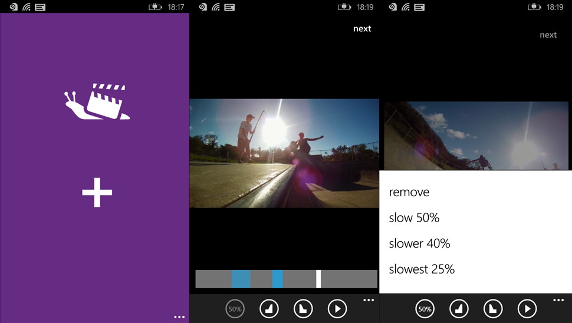572x323 pixels.
Task: Tap the video preview in right screen
Action: [x=476, y=136]
